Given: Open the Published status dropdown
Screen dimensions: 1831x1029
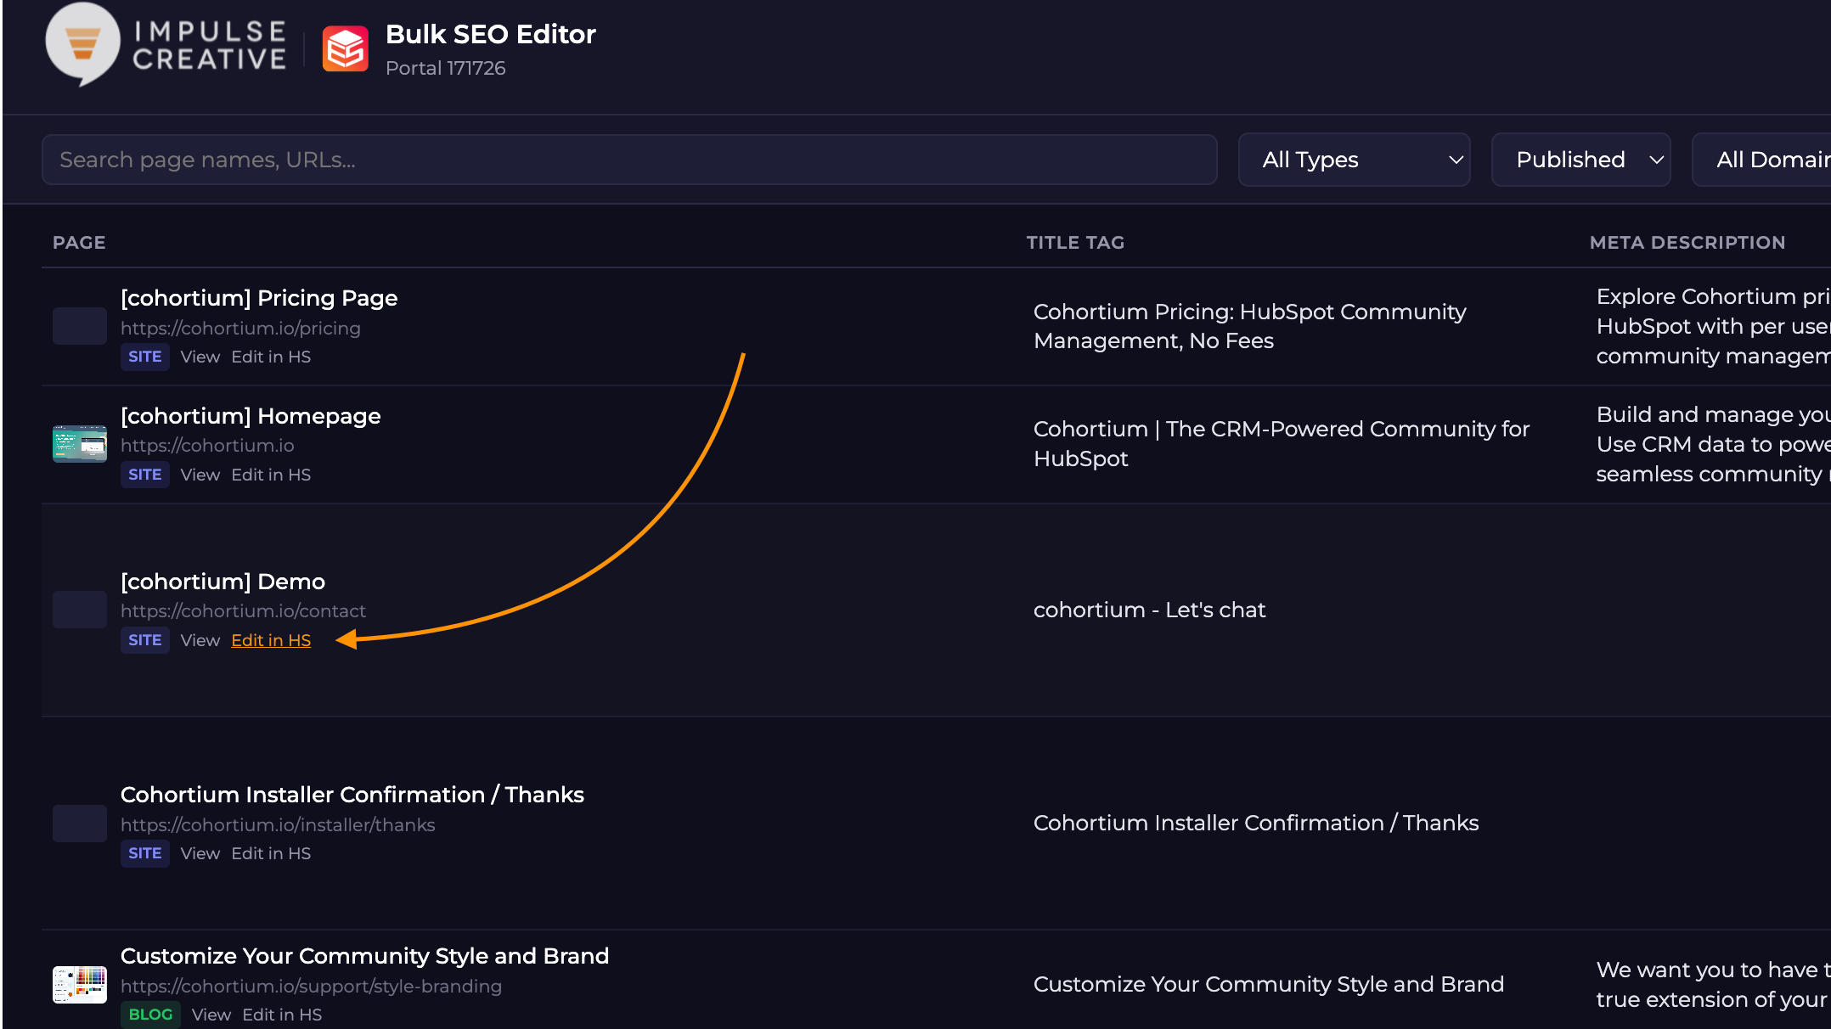Looking at the screenshot, I should [x=1580, y=160].
